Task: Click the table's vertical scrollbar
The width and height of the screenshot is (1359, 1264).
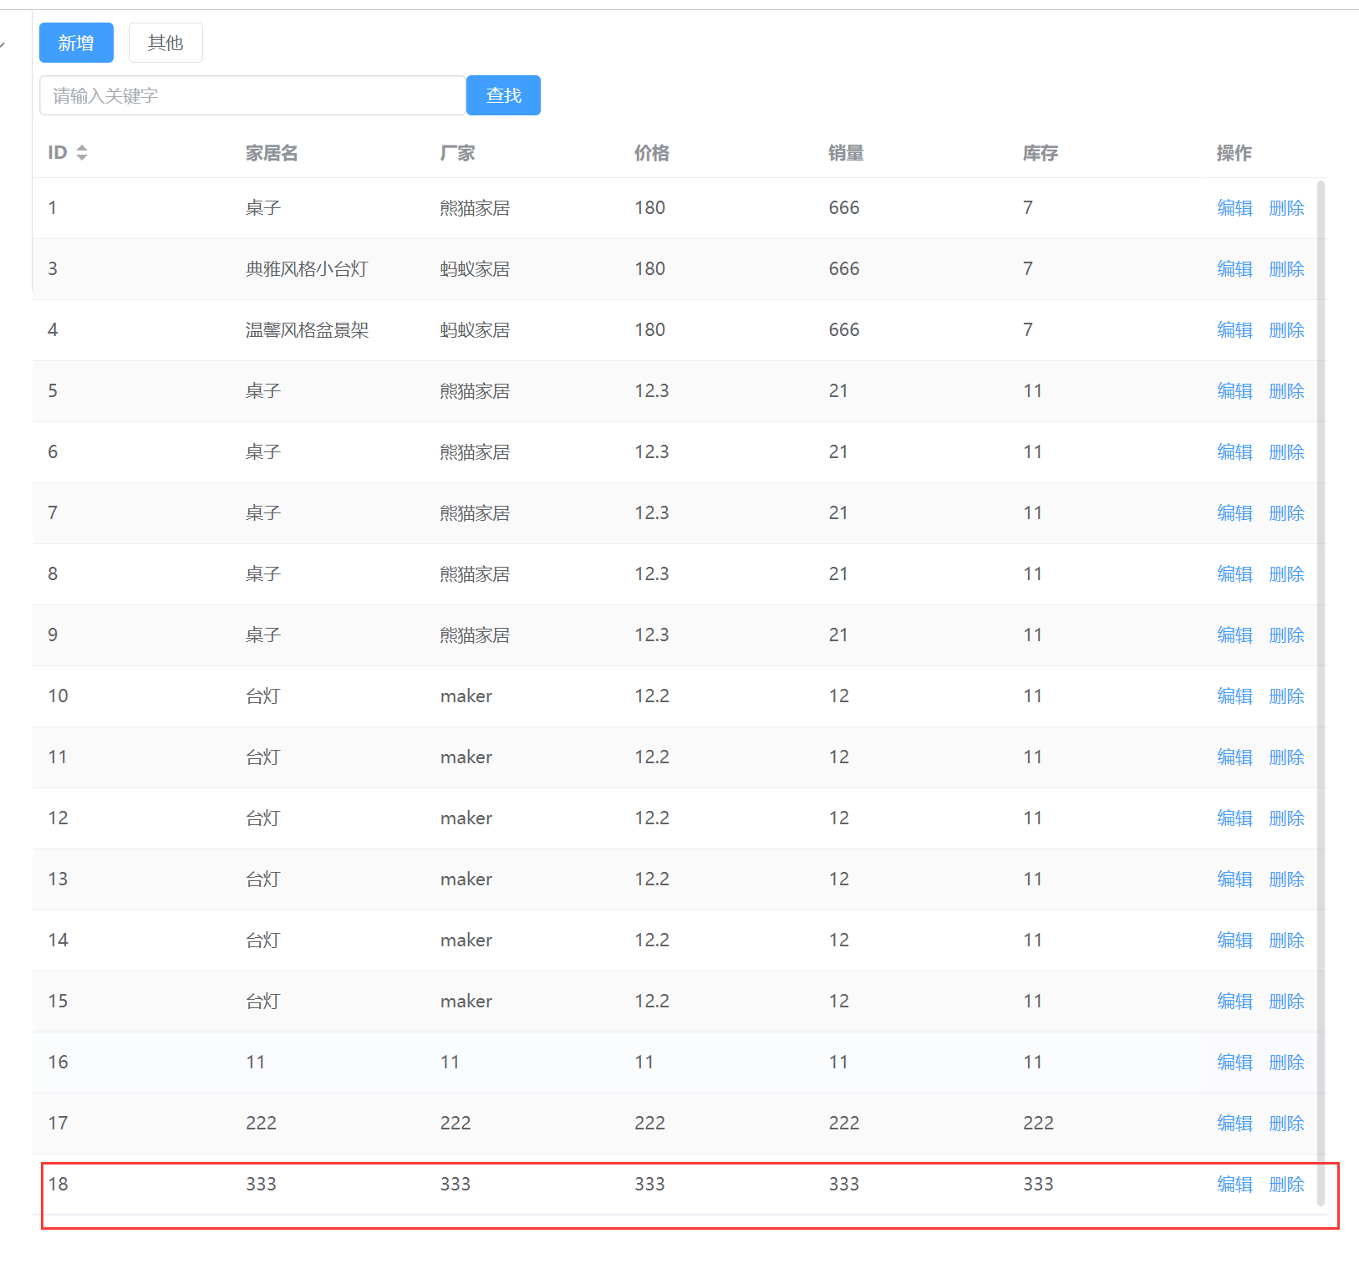Action: tap(1321, 692)
